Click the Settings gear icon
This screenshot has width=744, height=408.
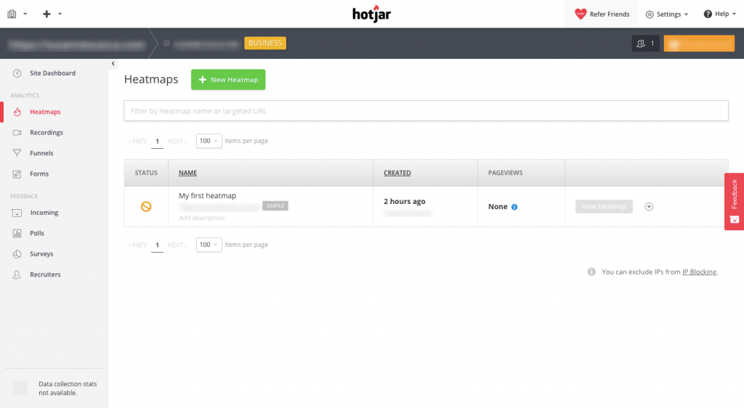(650, 15)
